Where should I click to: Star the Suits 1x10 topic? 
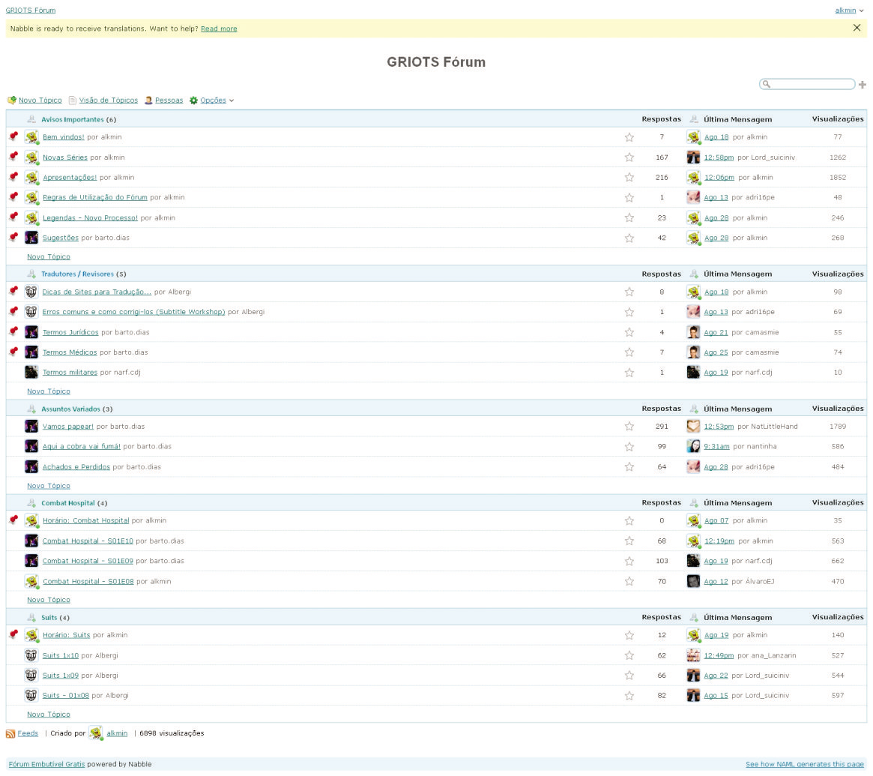coord(629,655)
